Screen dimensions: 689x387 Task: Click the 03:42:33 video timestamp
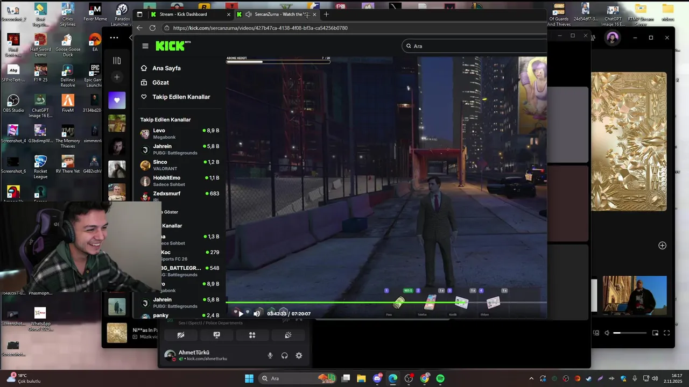click(277, 314)
